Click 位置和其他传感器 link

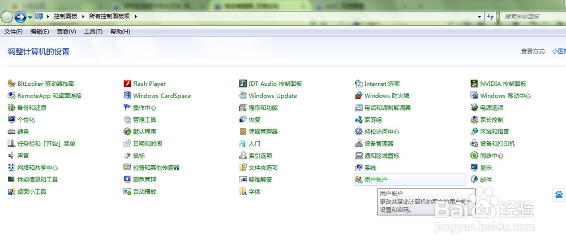[156, 168]
